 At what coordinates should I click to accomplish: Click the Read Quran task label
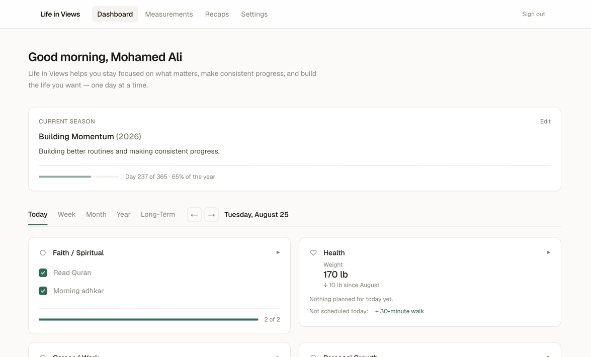tap(72, 273)
